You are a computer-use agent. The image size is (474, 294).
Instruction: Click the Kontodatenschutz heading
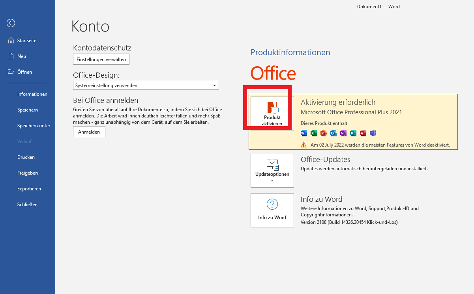coord(102,48)
